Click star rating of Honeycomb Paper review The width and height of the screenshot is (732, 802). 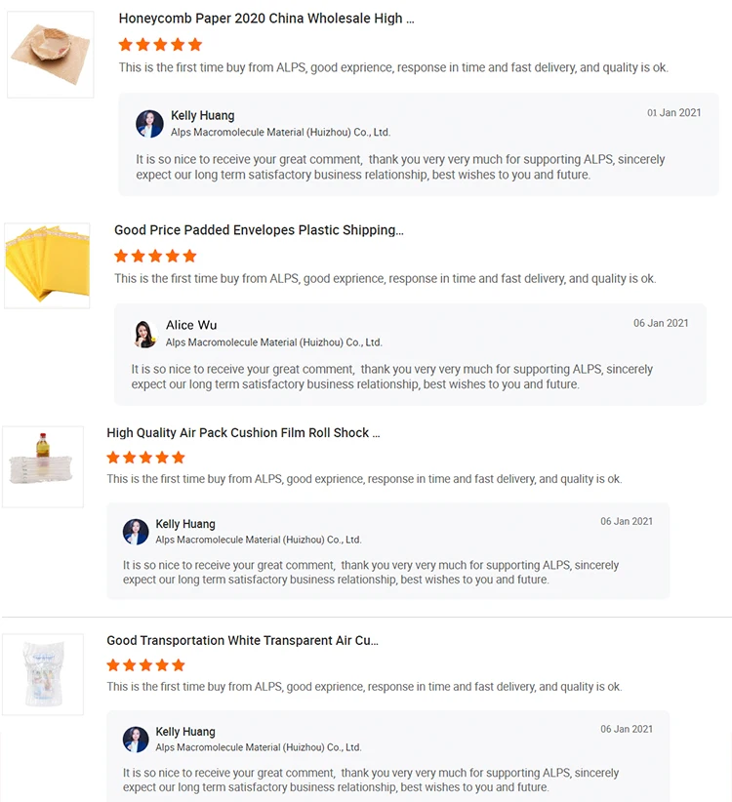click(160, 45)
